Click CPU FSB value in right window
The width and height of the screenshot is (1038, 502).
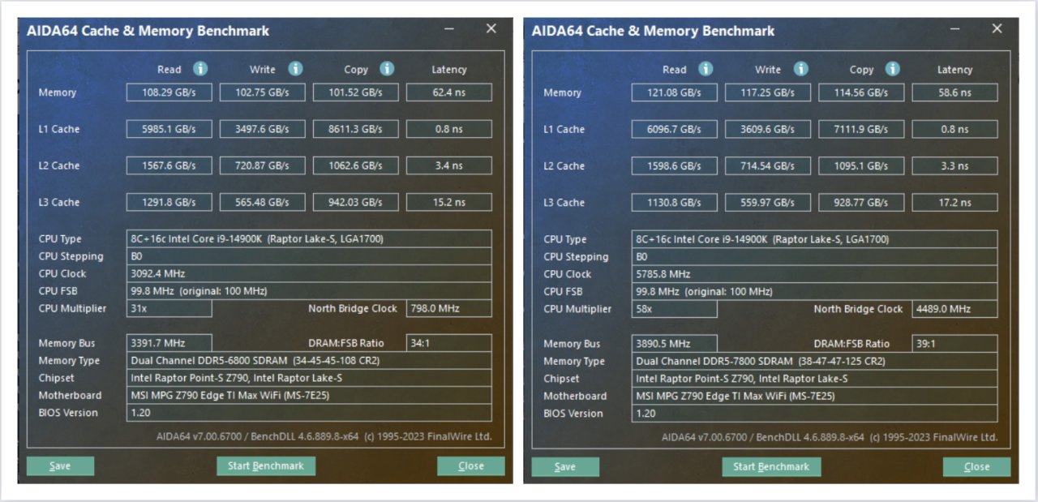coord(814,291)
